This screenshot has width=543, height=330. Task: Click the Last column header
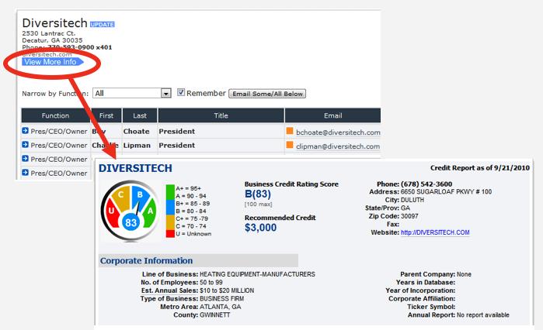[x=140, y=115]
